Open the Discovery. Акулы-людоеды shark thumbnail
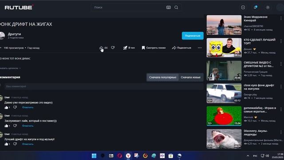 (224, 139)
